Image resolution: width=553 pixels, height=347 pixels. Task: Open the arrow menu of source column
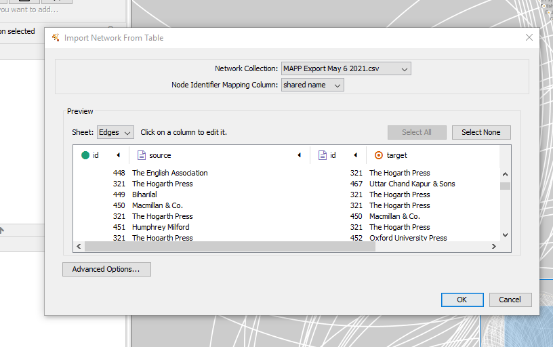299,155
